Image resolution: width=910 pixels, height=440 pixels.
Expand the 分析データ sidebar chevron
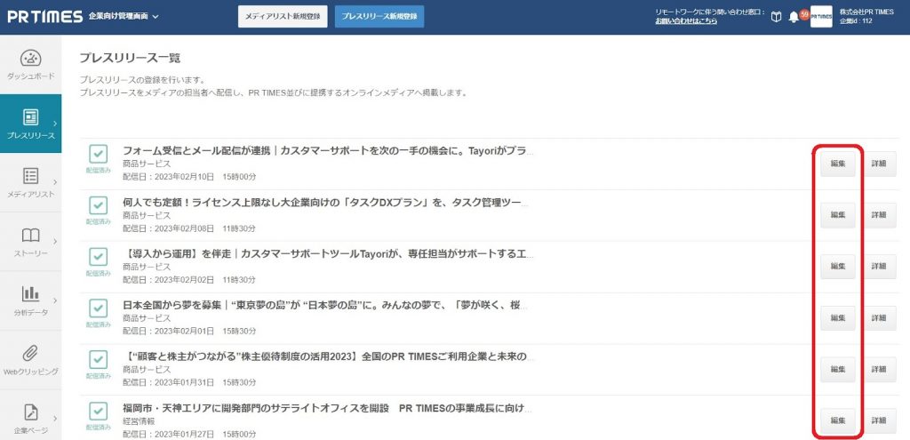[x=55, y=300]
